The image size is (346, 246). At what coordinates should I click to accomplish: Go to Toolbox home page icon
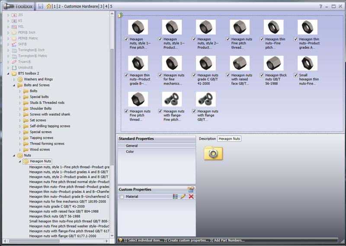pyautogui.click(x=48, y=6)
